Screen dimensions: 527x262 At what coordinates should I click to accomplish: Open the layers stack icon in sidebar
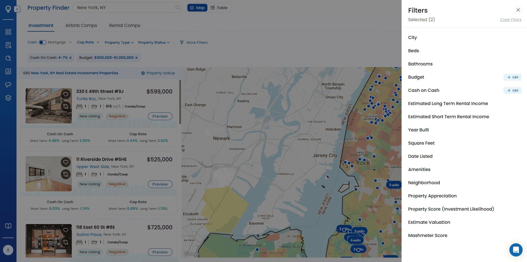tap(8, 98)
